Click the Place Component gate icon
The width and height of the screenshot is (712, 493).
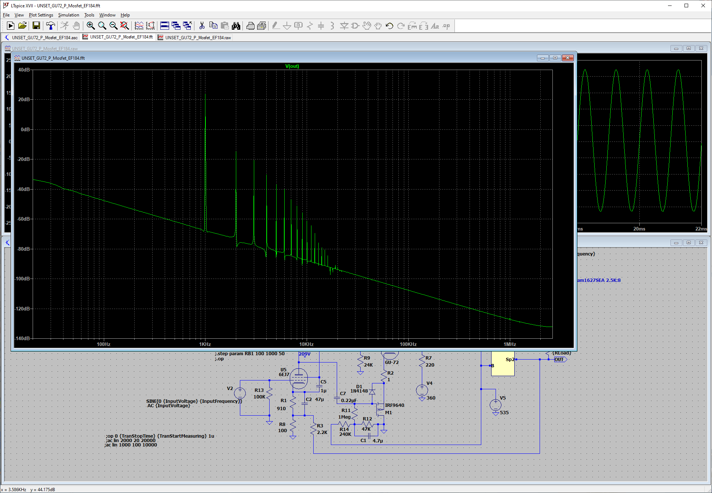(355, 26)
